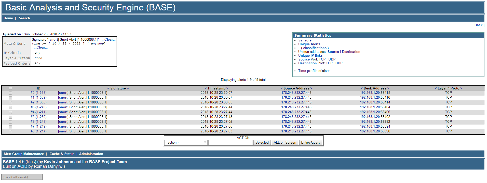The height and width of the screenshot is (183, 487).
Task: Sort ascending via left arrow beside Signature
Action: [x=108, y=88]
